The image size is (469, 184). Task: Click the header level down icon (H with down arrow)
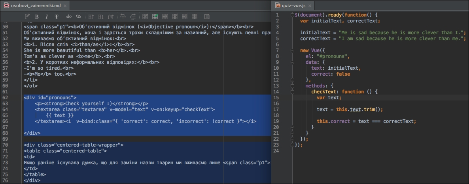101,17
